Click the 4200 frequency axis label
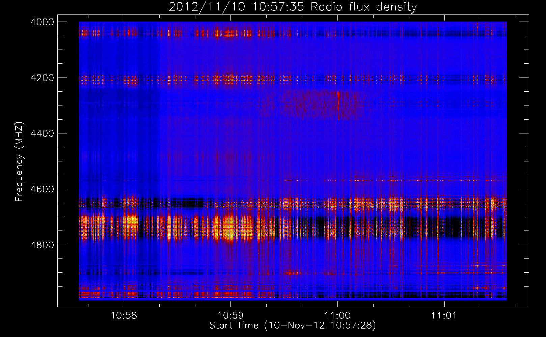The width and height of the screenshot is (546, 337). pos(42,78)
